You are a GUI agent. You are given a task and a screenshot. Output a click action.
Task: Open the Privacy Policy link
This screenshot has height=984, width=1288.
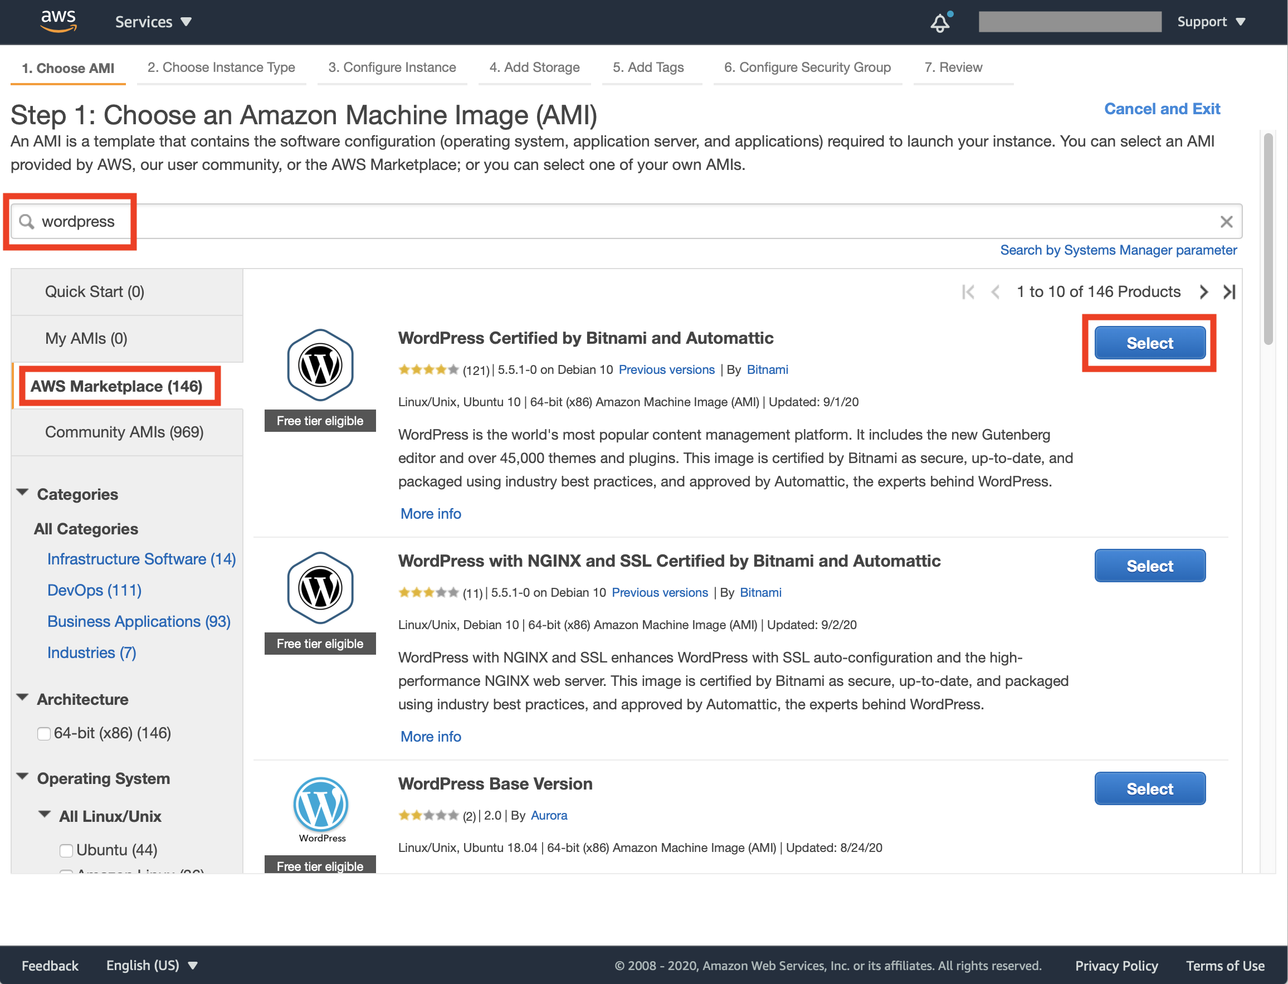click(1116, 965)
